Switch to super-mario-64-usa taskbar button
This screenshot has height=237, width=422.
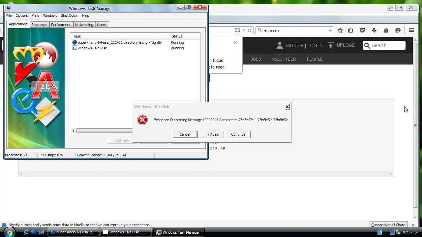[x=73, y=232]
